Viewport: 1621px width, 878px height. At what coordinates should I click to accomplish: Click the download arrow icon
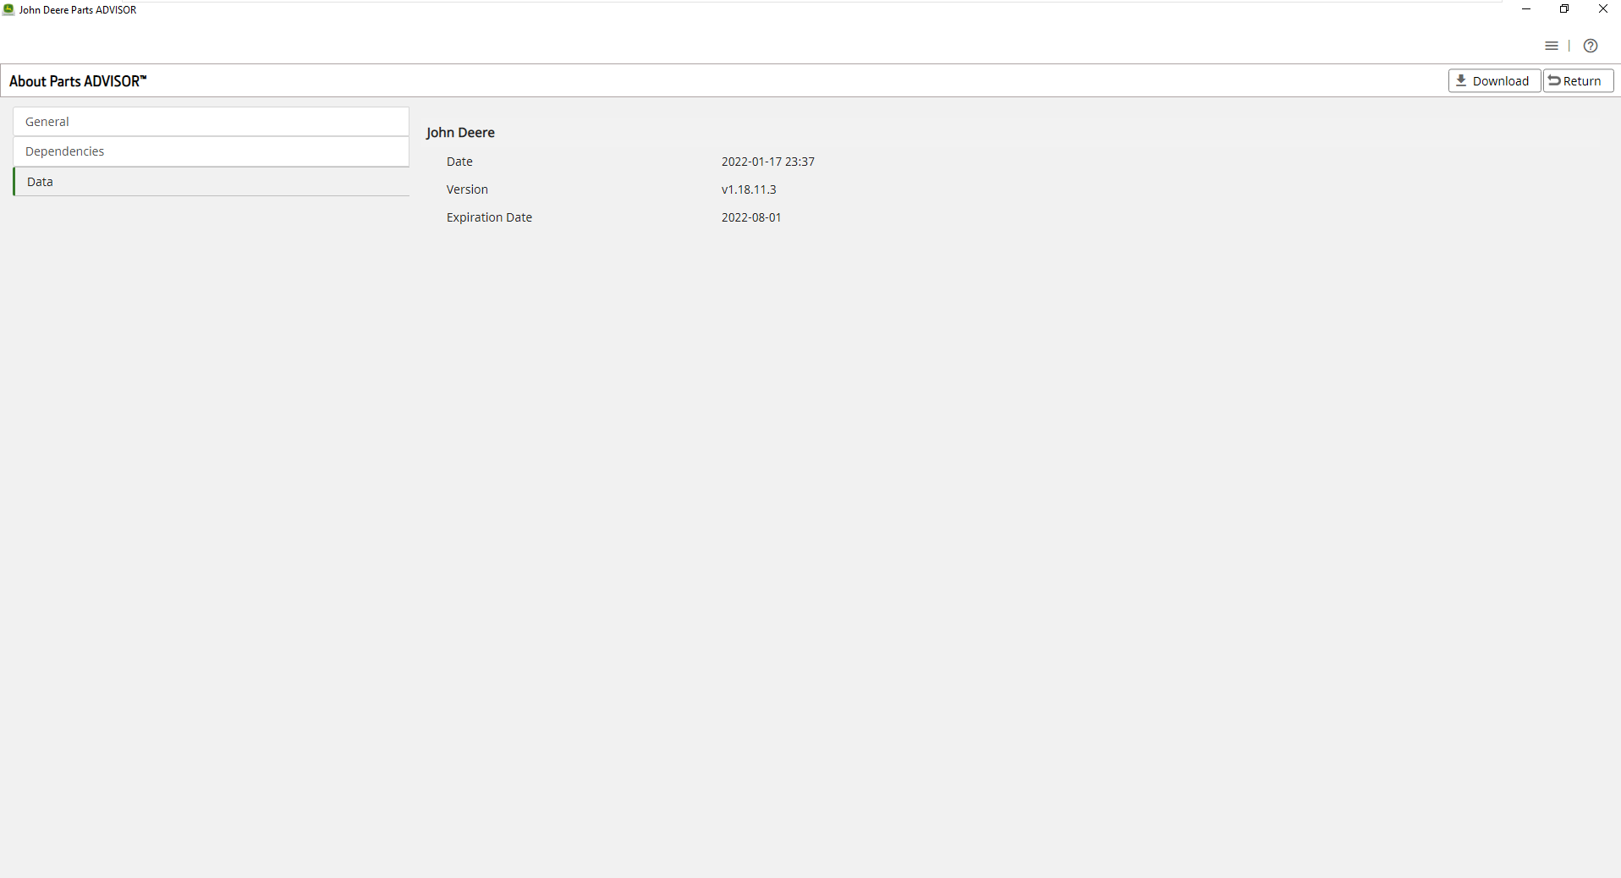1461,81
